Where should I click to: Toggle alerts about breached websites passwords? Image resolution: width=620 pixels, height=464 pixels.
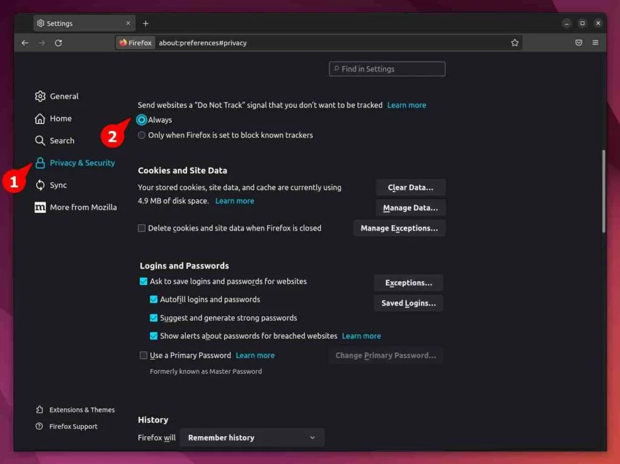pyautogui.click(x=153, y=336)
